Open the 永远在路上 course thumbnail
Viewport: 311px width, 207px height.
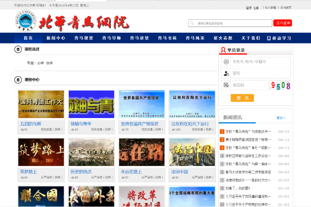142,152
